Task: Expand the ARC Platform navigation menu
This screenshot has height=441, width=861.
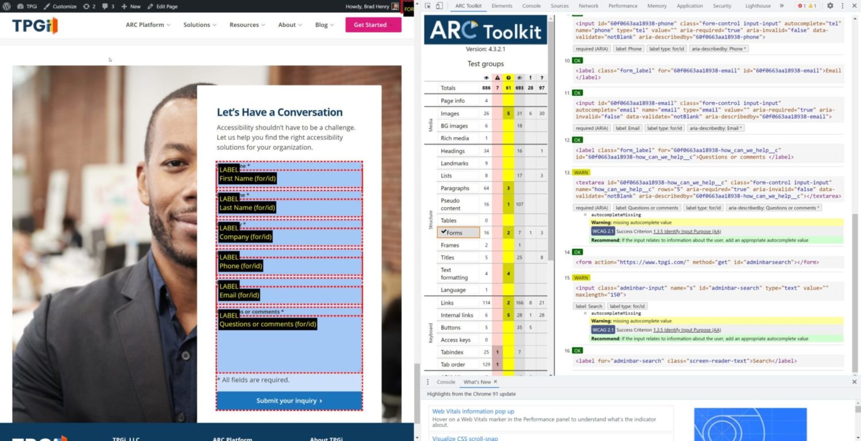Action: (148, 25)
